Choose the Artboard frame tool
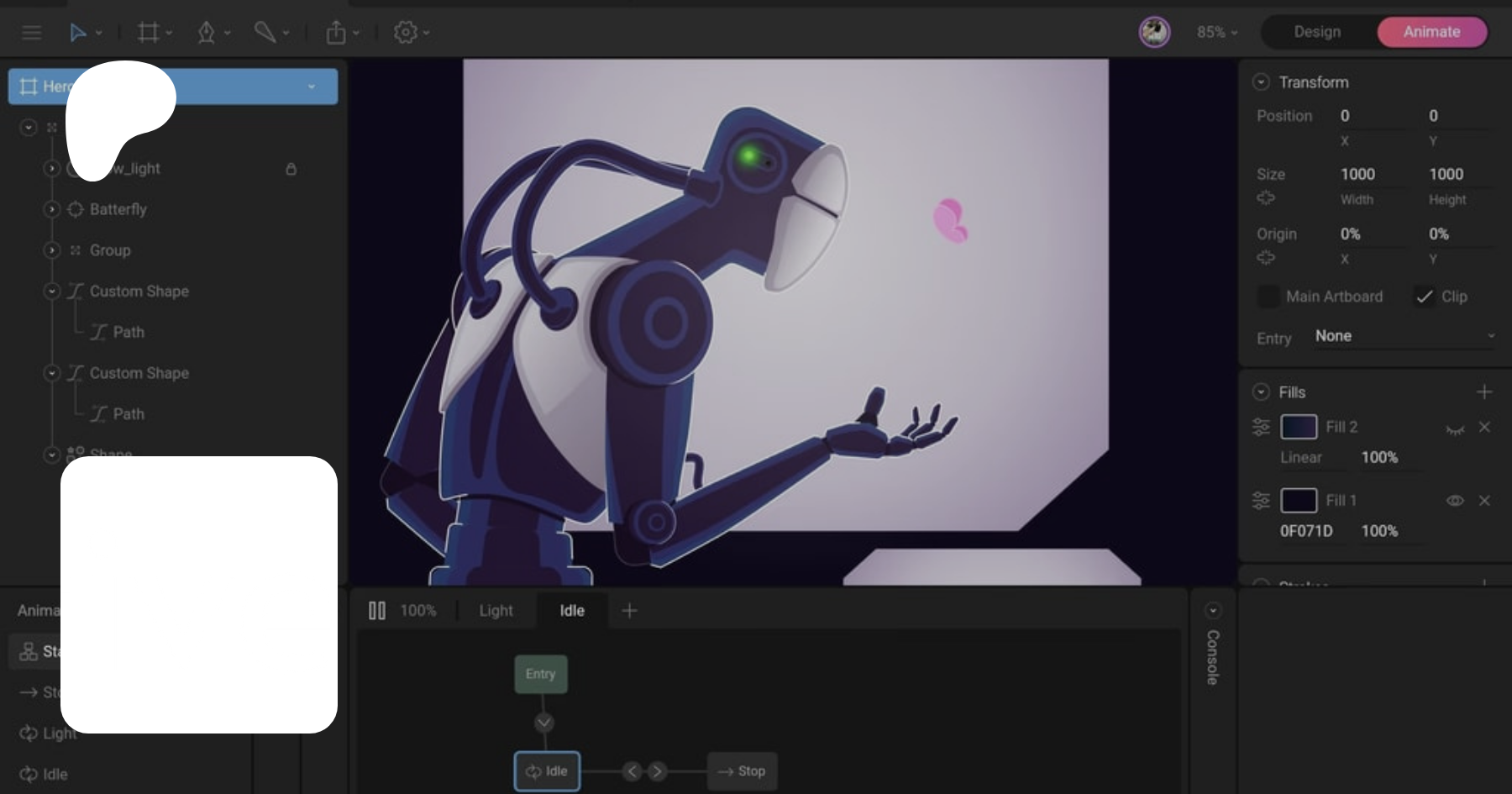 point(148,33)
